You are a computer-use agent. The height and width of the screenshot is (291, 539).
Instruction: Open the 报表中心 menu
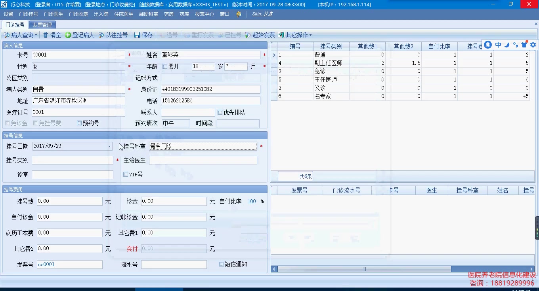(205, 14)
